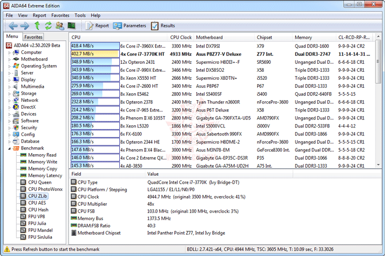This screenshot has width=385, height=256.
Task: Select the Network tree icon
Action: click(x=16, y=100)
